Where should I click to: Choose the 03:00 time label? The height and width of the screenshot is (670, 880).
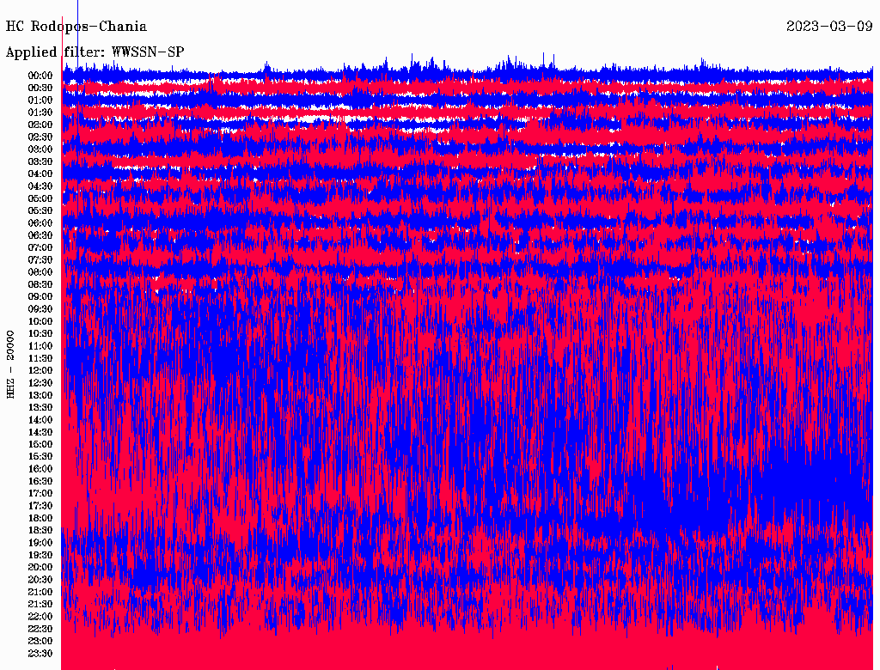(x=40, y=149)
